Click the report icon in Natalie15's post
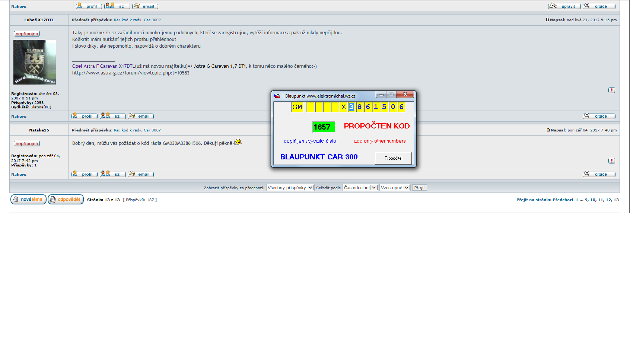630x337 pixels. [x=611, y=161]
